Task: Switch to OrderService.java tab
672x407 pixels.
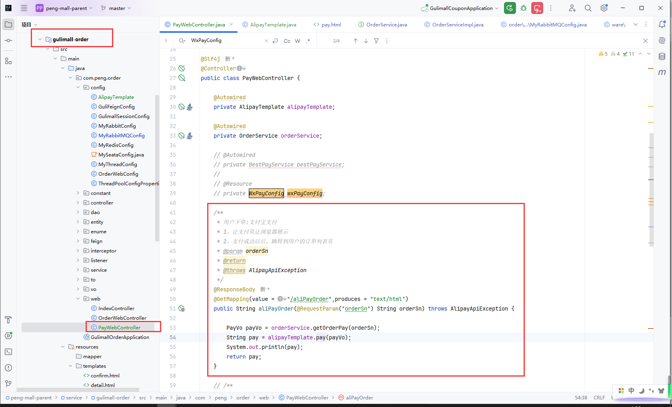Action: point(383,24)
